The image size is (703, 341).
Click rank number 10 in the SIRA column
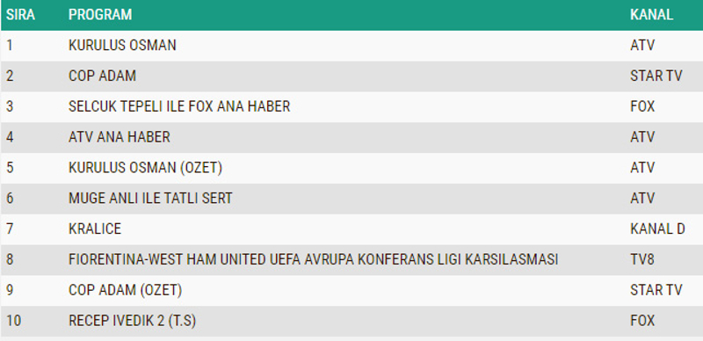point(13,321)
